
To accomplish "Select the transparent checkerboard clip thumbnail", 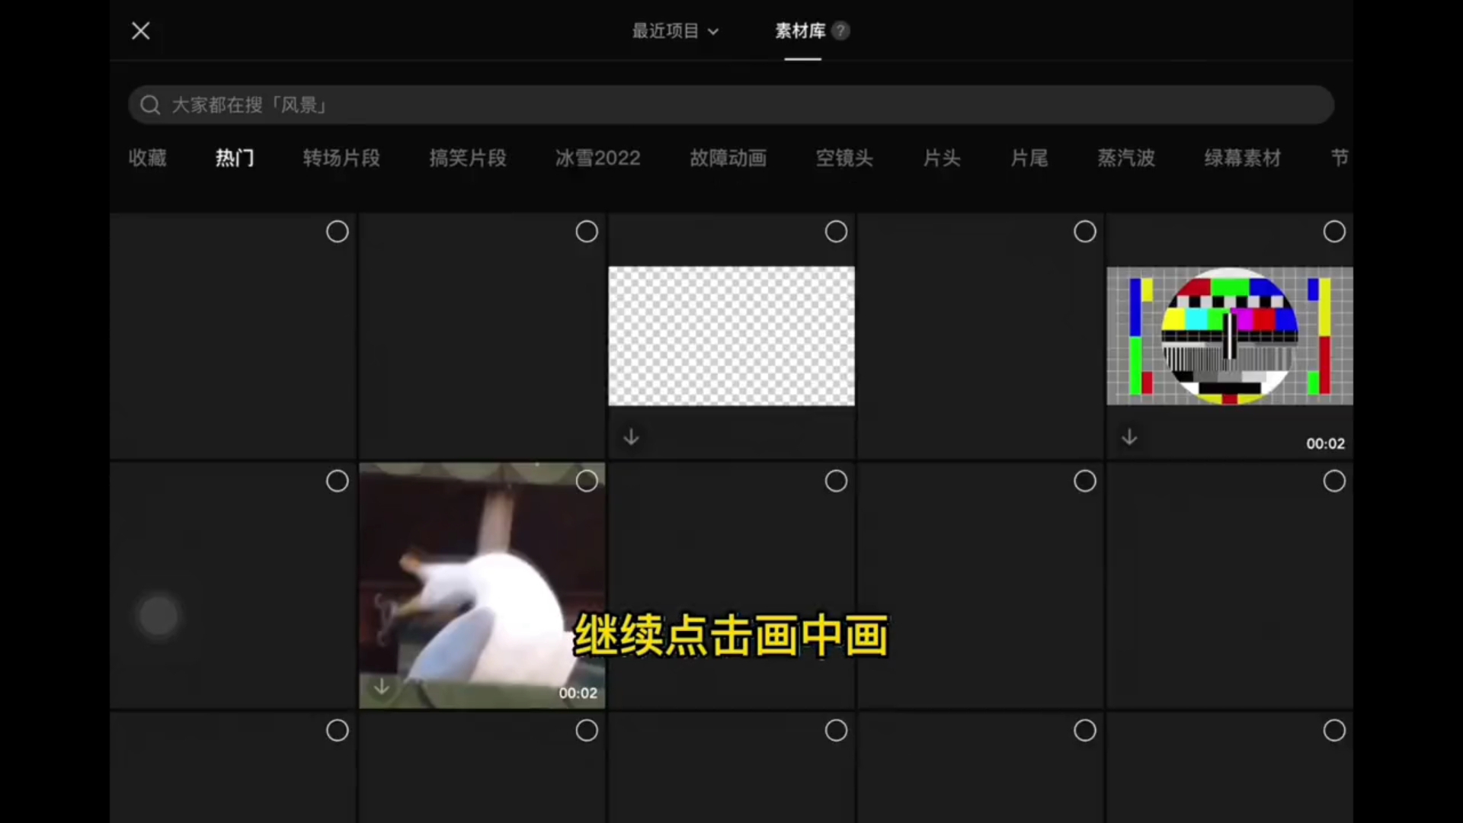I will pos(731,336).
